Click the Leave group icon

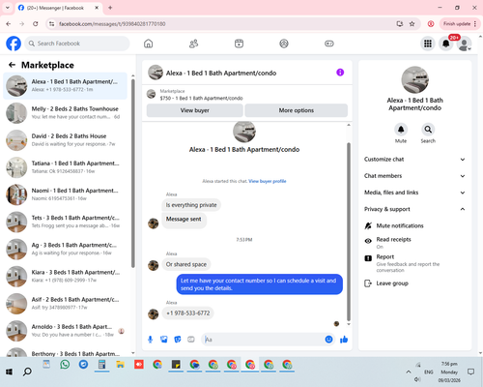368,283
